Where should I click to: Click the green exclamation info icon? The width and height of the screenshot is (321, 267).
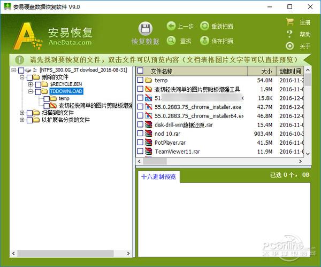(20, 60)
